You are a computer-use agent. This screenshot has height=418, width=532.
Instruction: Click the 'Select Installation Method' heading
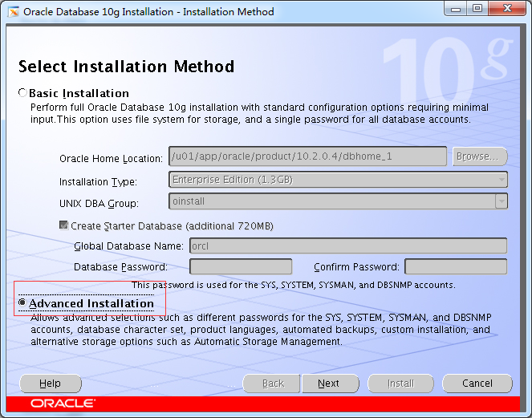tap(126, 67)
